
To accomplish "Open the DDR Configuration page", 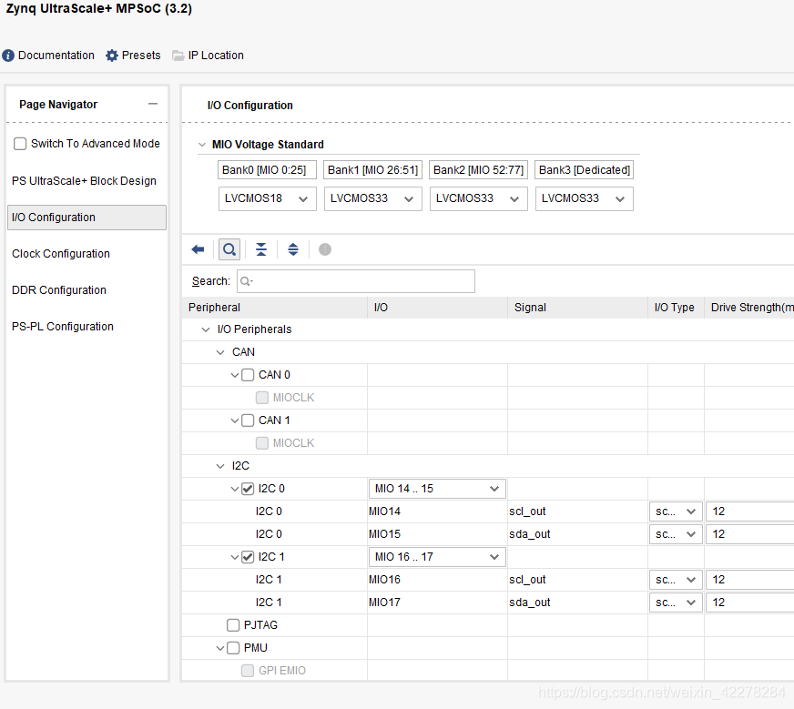I will pos(58,289).
